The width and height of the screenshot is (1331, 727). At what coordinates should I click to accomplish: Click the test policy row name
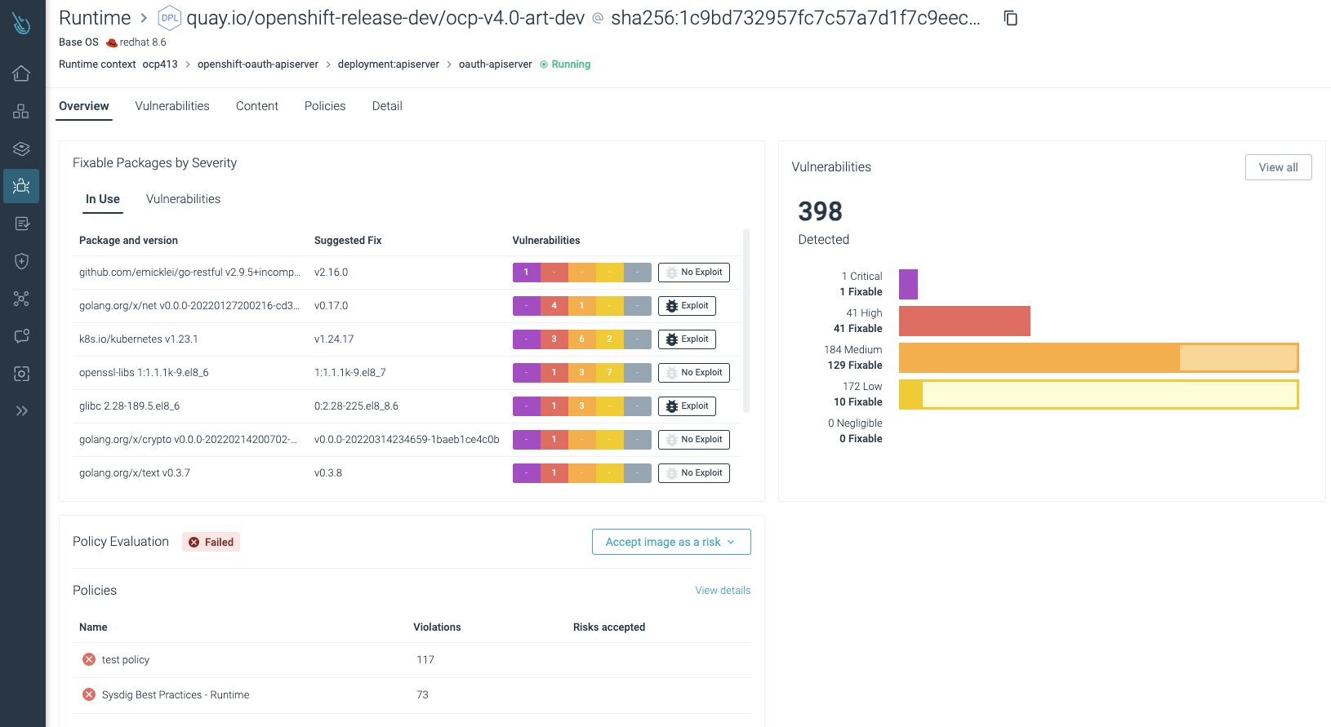point(126,660)
